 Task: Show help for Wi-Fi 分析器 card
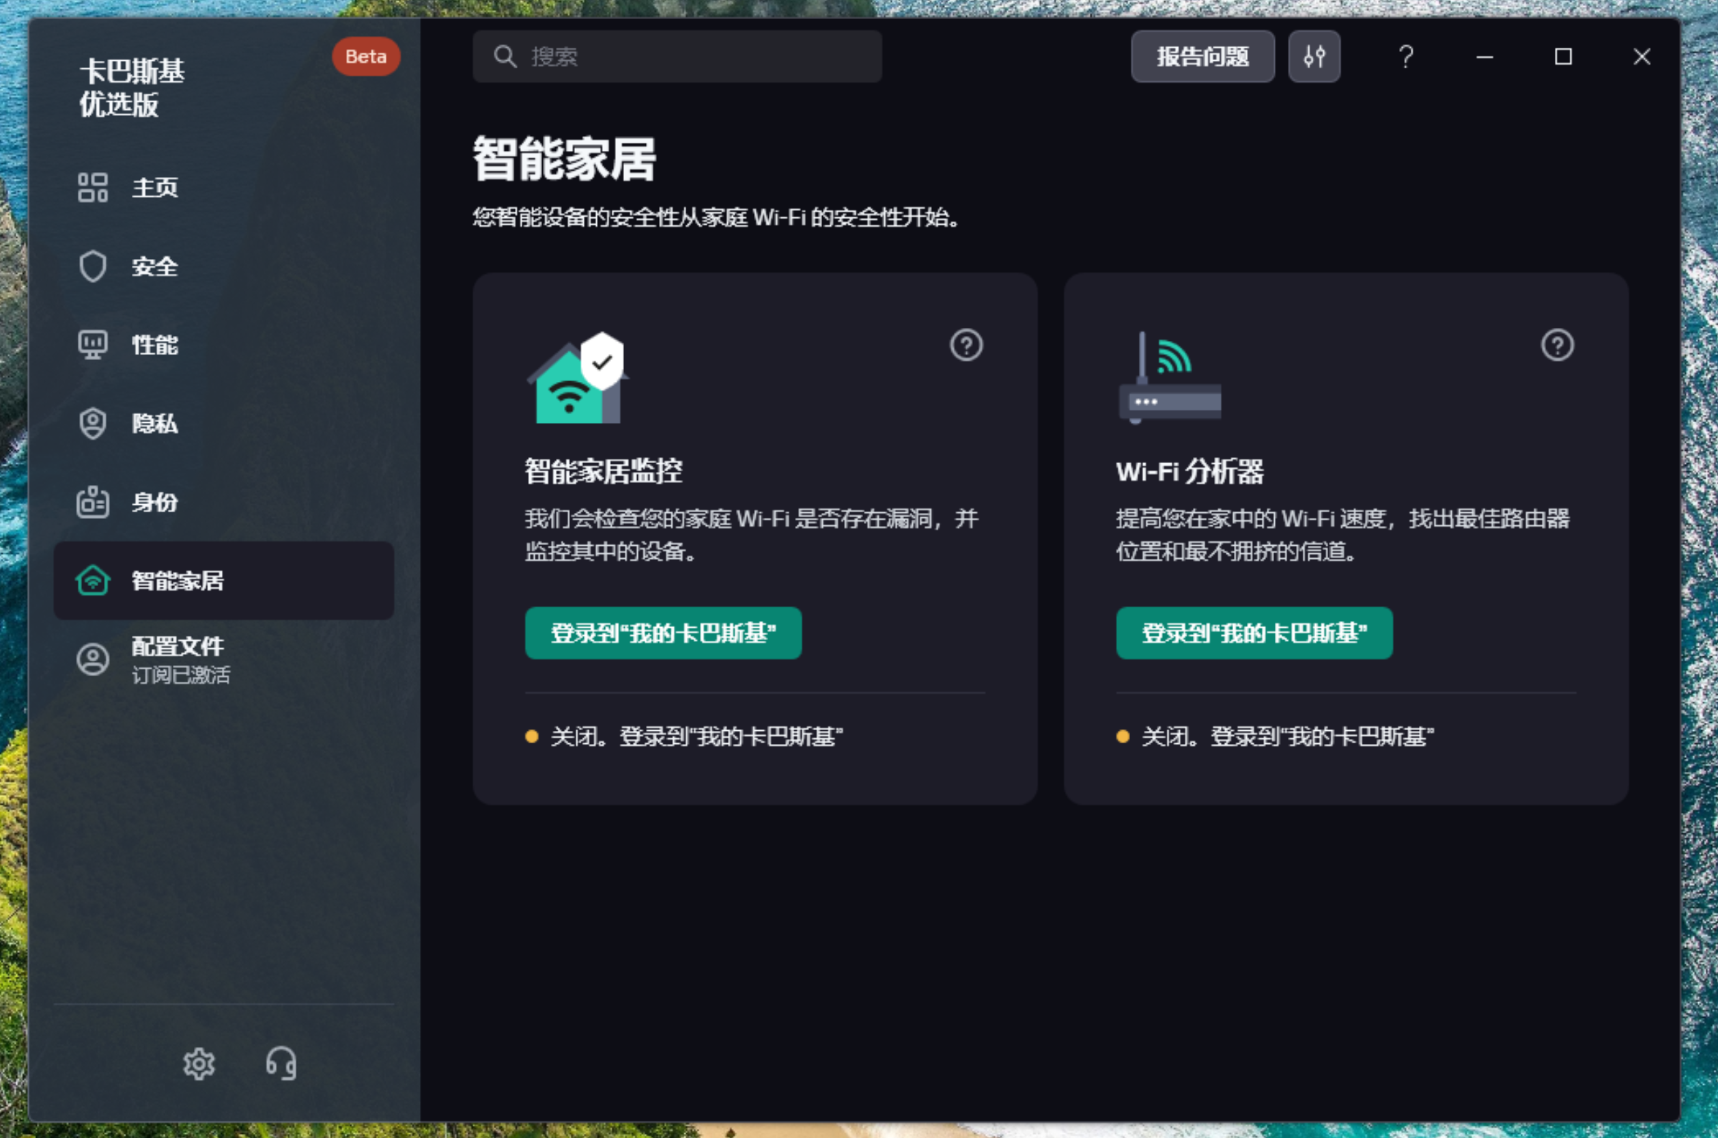point(1557,345)
